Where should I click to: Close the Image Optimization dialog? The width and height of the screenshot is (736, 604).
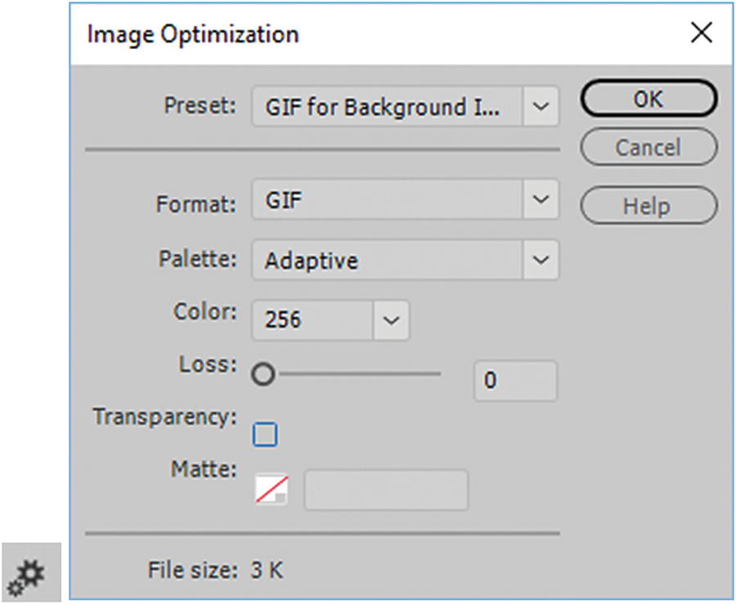click(x=702, y=34)
